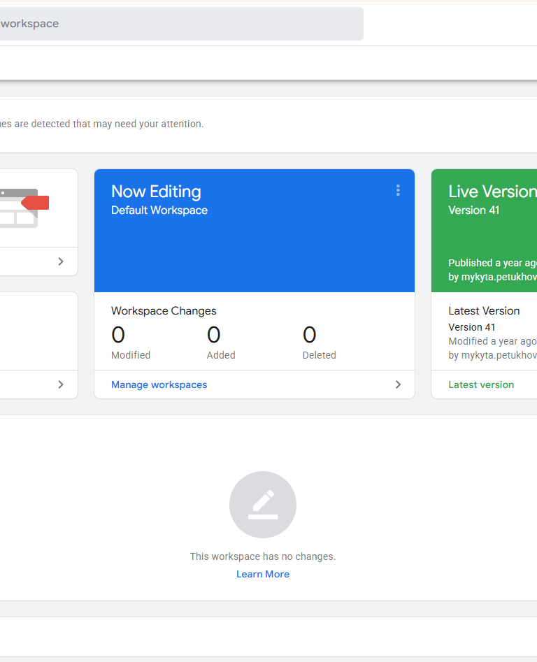
Task: Click the Added changes count
Action: [x=214, y=336]
